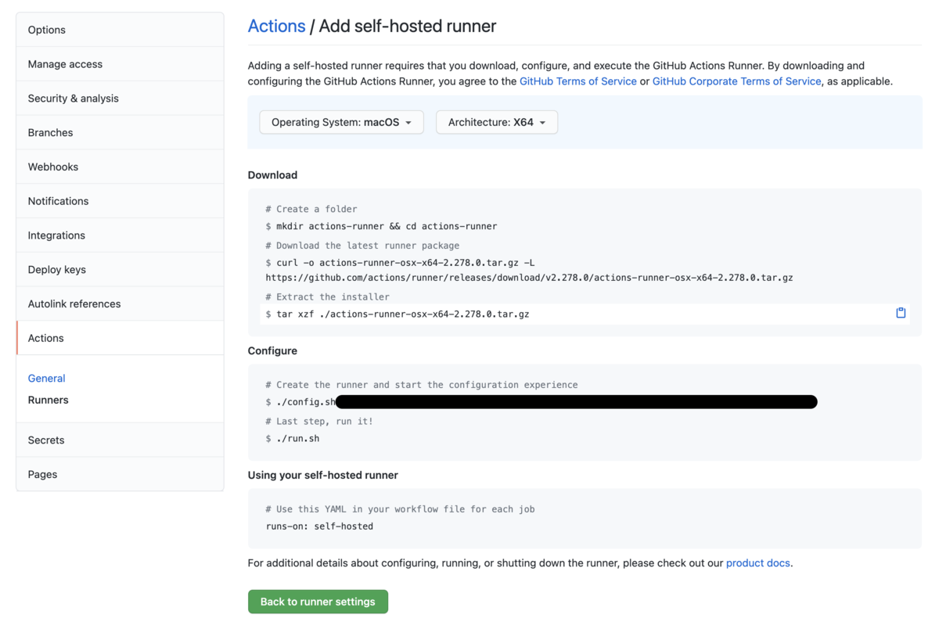The height and width of the screenshot is (618, 939).
Task: Click the tar xzf command line
Action: [x=585, y=314]
